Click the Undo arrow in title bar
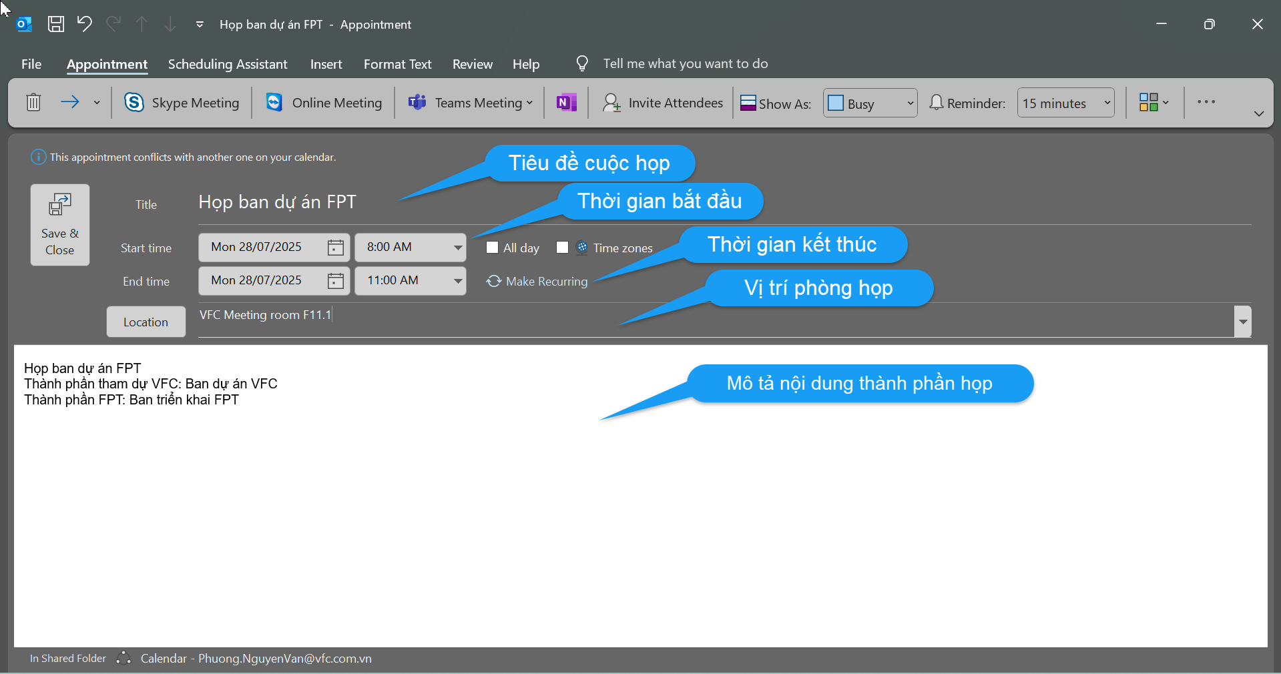The width and height of the screenshot is (1281, 674). pos(84,25)
